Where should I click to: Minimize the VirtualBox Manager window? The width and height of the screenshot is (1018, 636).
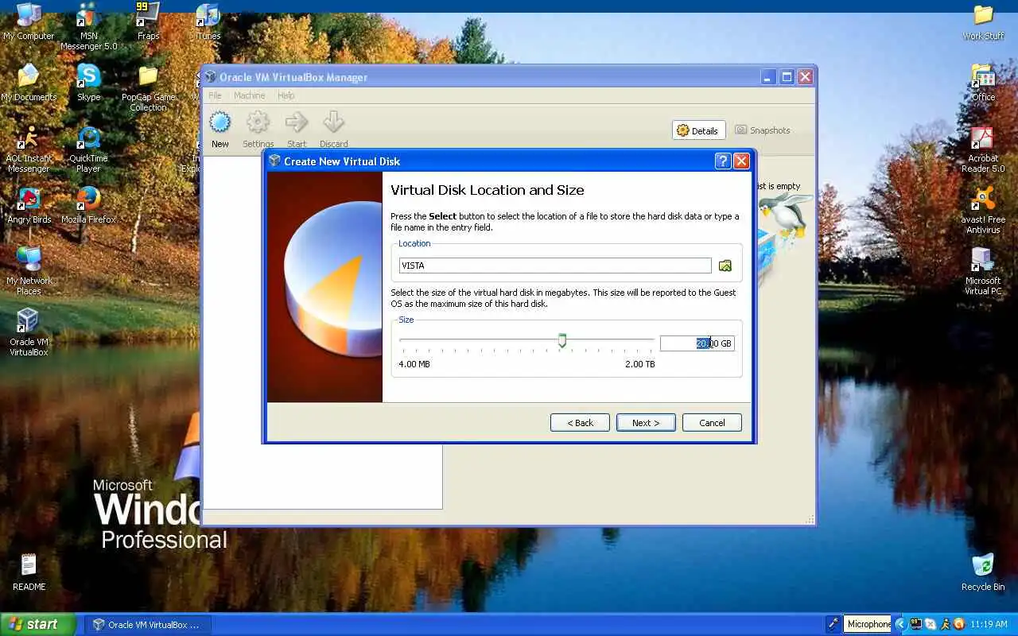(768, 77)
